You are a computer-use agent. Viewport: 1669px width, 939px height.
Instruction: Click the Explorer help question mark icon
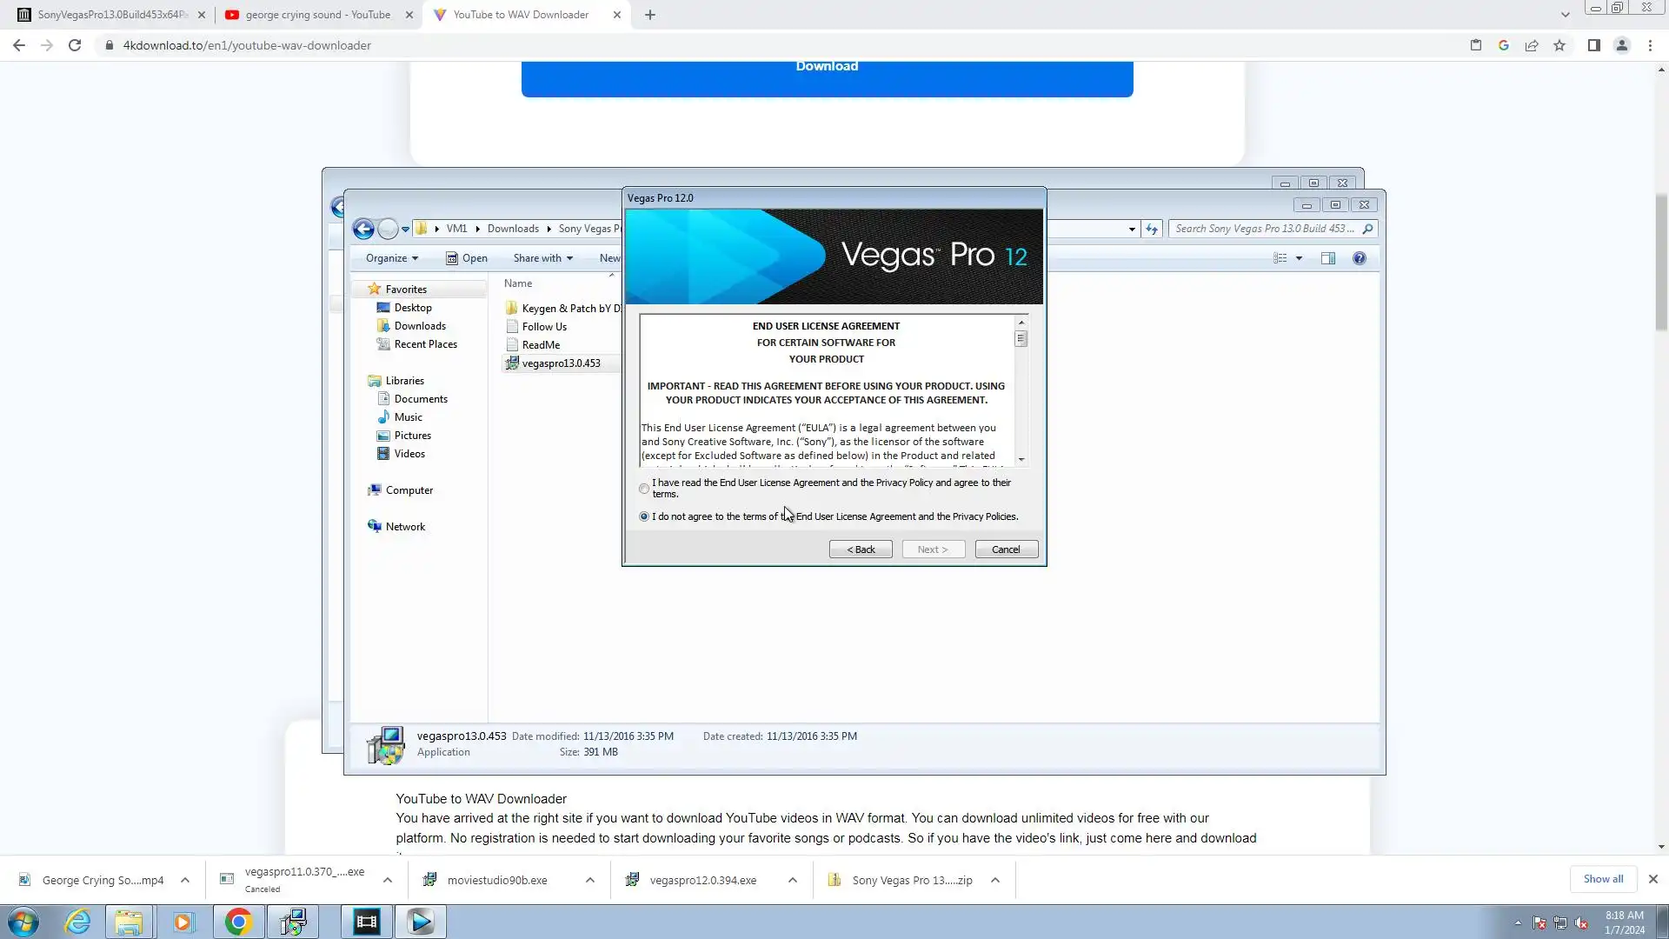point(1360,258)
